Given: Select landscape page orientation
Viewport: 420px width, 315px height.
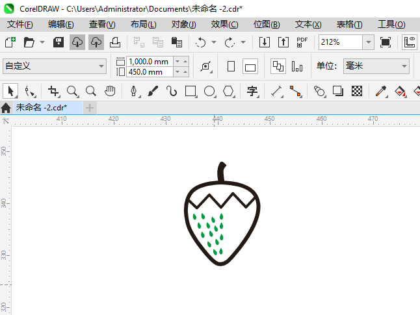Looking at the screenshot, I should (250, 66).
